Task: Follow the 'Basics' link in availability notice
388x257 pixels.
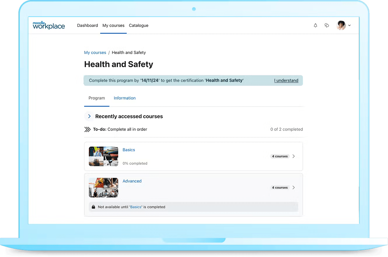Action: coord(136,207)
